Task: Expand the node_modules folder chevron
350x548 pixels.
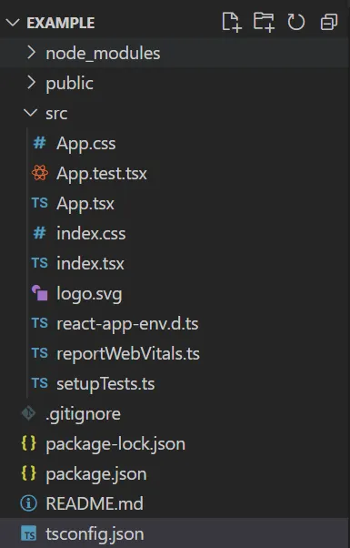Action: (32, 53)
